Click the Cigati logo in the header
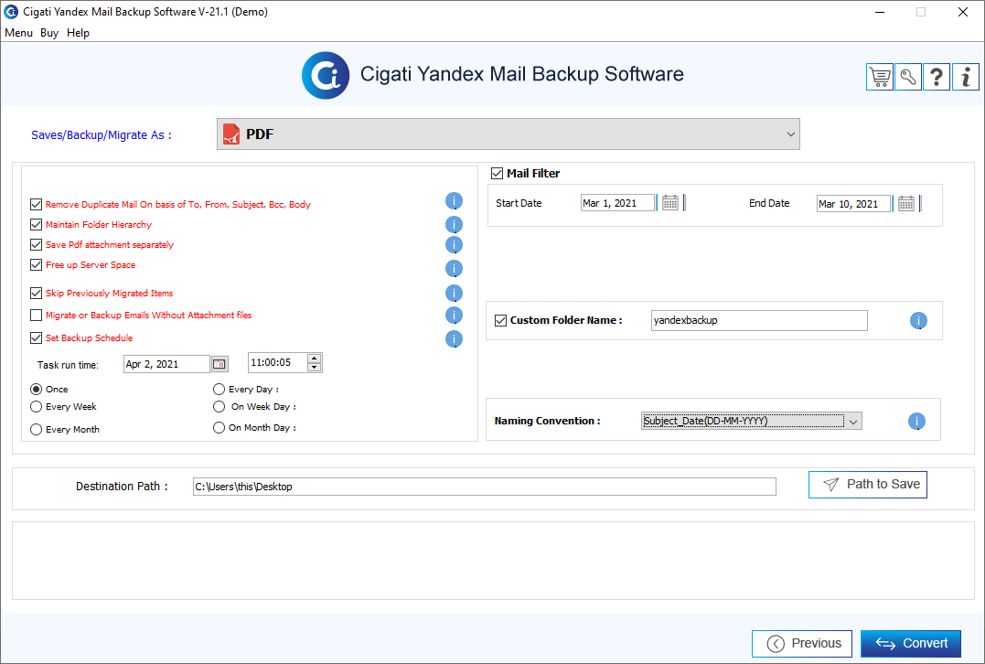Image resolution: width=985 pixels, height=664 pixels. pyautogui.click(x=326, y=75)
